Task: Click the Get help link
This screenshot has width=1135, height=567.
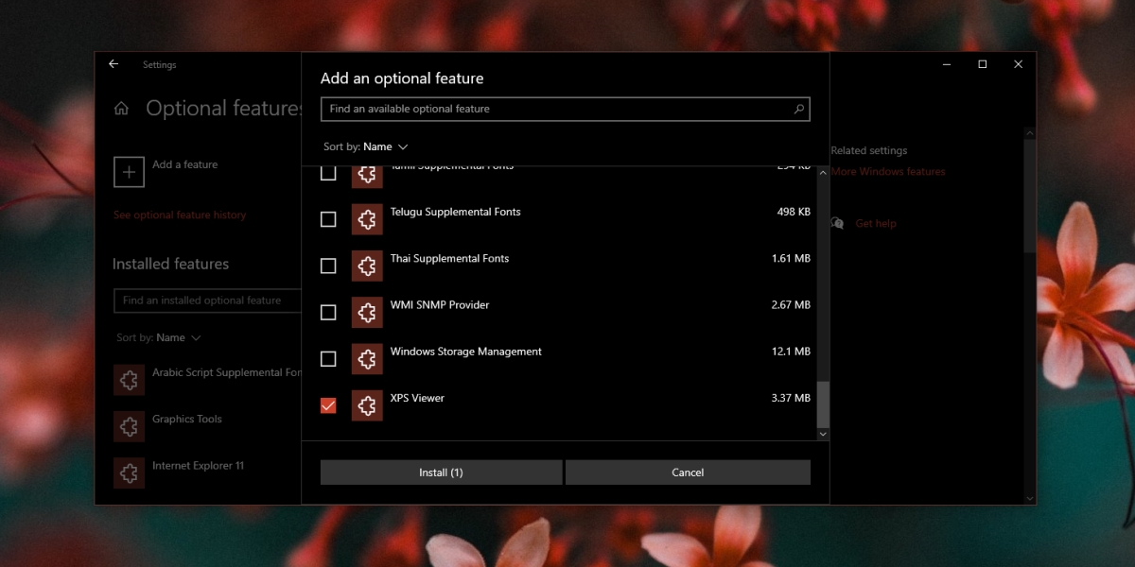Action: 876,224
